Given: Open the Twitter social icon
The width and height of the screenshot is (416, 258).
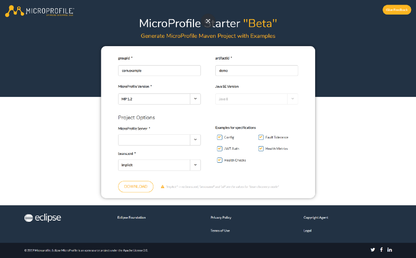Looking at the screenshot, I should 373,250.
